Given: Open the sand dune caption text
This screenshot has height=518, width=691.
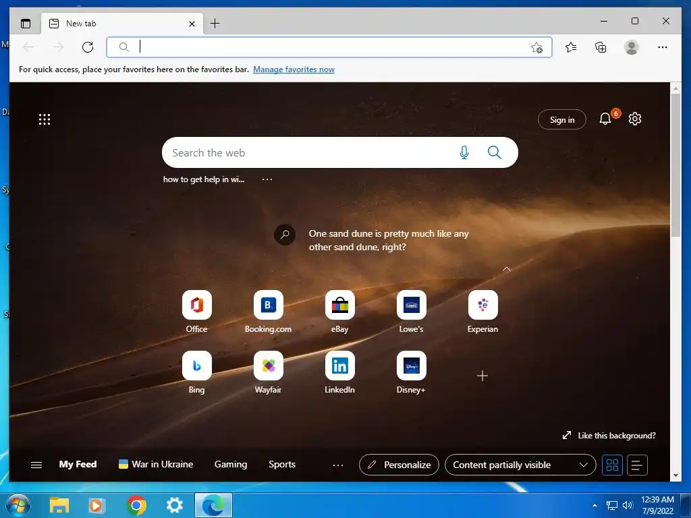Looking at the screenshot, I should coord(389,240).
